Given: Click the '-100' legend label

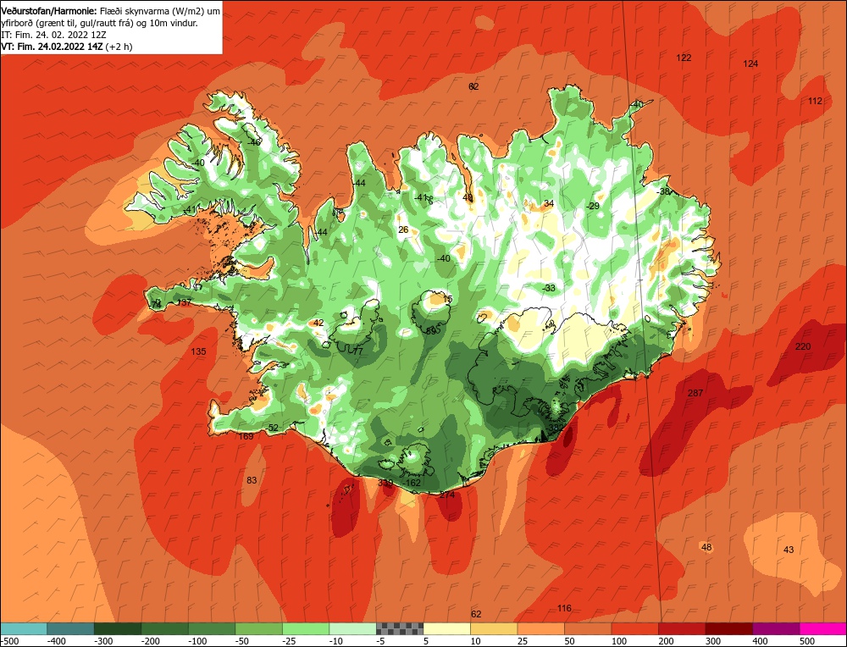Looking at the screenshot, I should pyautogui.click(x=197, y=641).
